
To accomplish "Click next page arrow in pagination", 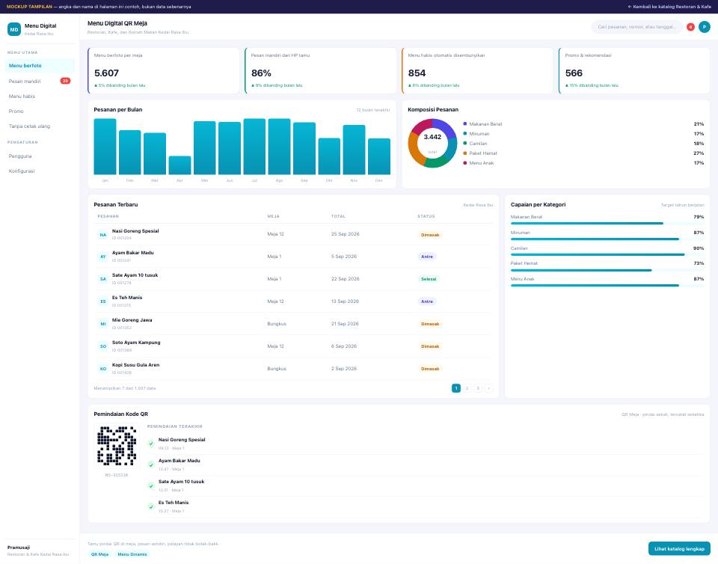I will tap(488, 388).
